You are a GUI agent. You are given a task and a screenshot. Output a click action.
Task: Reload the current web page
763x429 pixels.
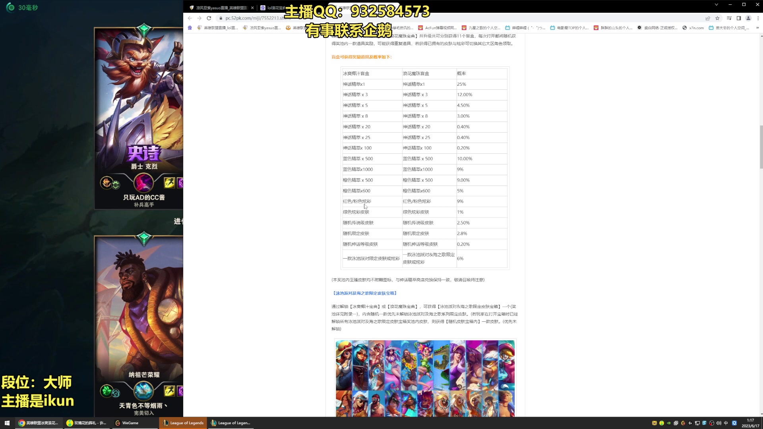209,18
